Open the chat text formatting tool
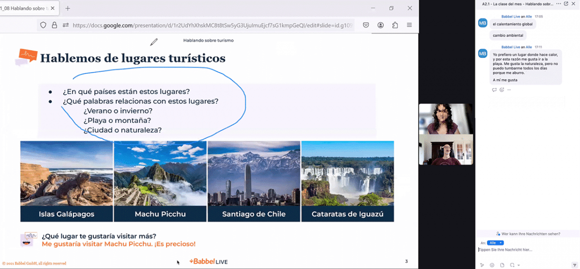The image size is (580, 269). [482, 265]
